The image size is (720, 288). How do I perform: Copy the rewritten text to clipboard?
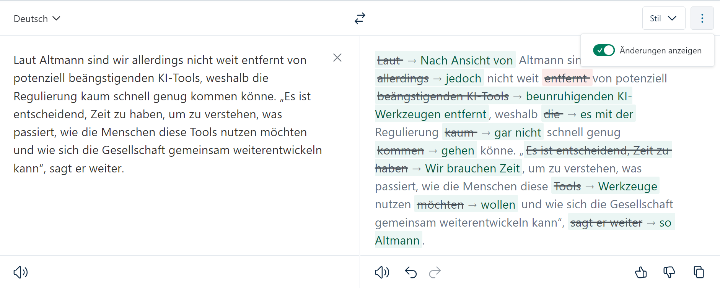tap(699, 272)
